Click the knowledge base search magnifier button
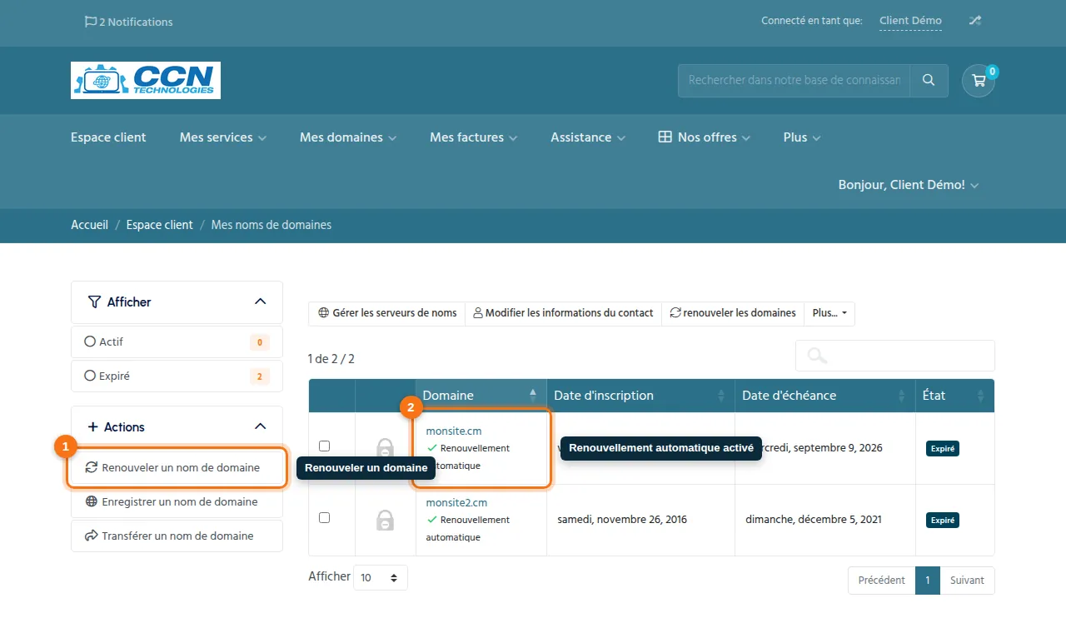The height and width of the screenshot is (633, 1066). point(929,81)
